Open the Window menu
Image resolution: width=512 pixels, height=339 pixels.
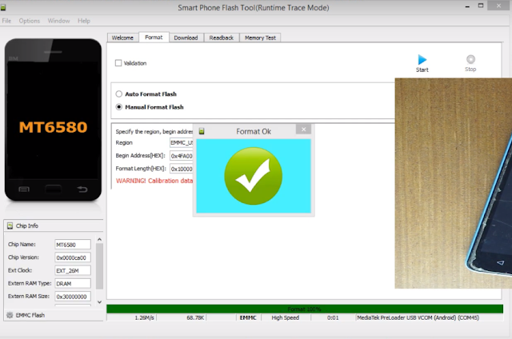pyautogui.click(x=58, y=21)
